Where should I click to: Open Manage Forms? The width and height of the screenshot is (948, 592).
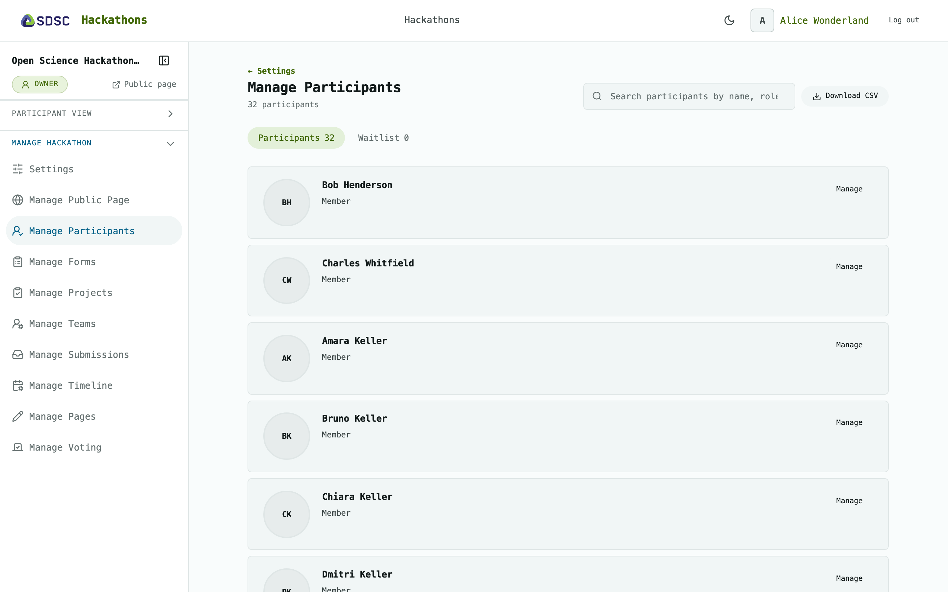point(94,262)
